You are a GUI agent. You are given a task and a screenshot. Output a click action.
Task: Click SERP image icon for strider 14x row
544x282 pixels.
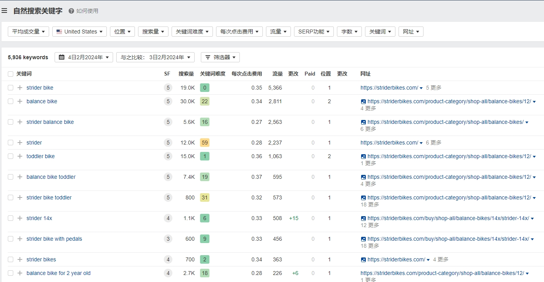[x=363, y=218]
